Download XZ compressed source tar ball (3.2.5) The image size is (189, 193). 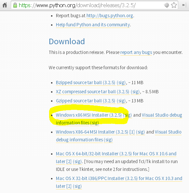coord(92,92)
